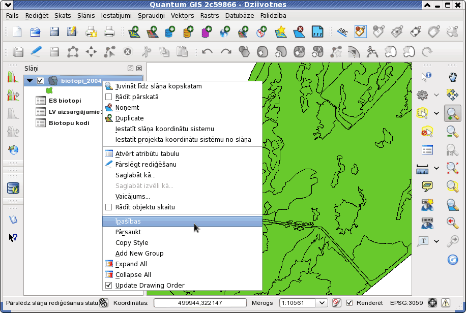Open dropdown arrow next to the measure tool
This screenshot has height=313, width=466.
click(x=436, y=168)
